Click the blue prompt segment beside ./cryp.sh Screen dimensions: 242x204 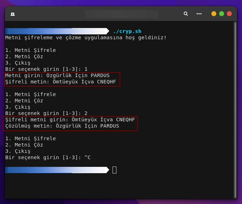(57, 31)
